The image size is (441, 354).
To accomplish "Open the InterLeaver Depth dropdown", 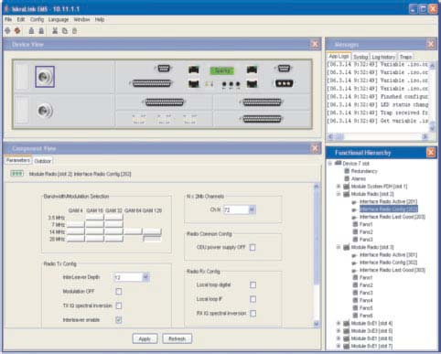I will point(145,277).
